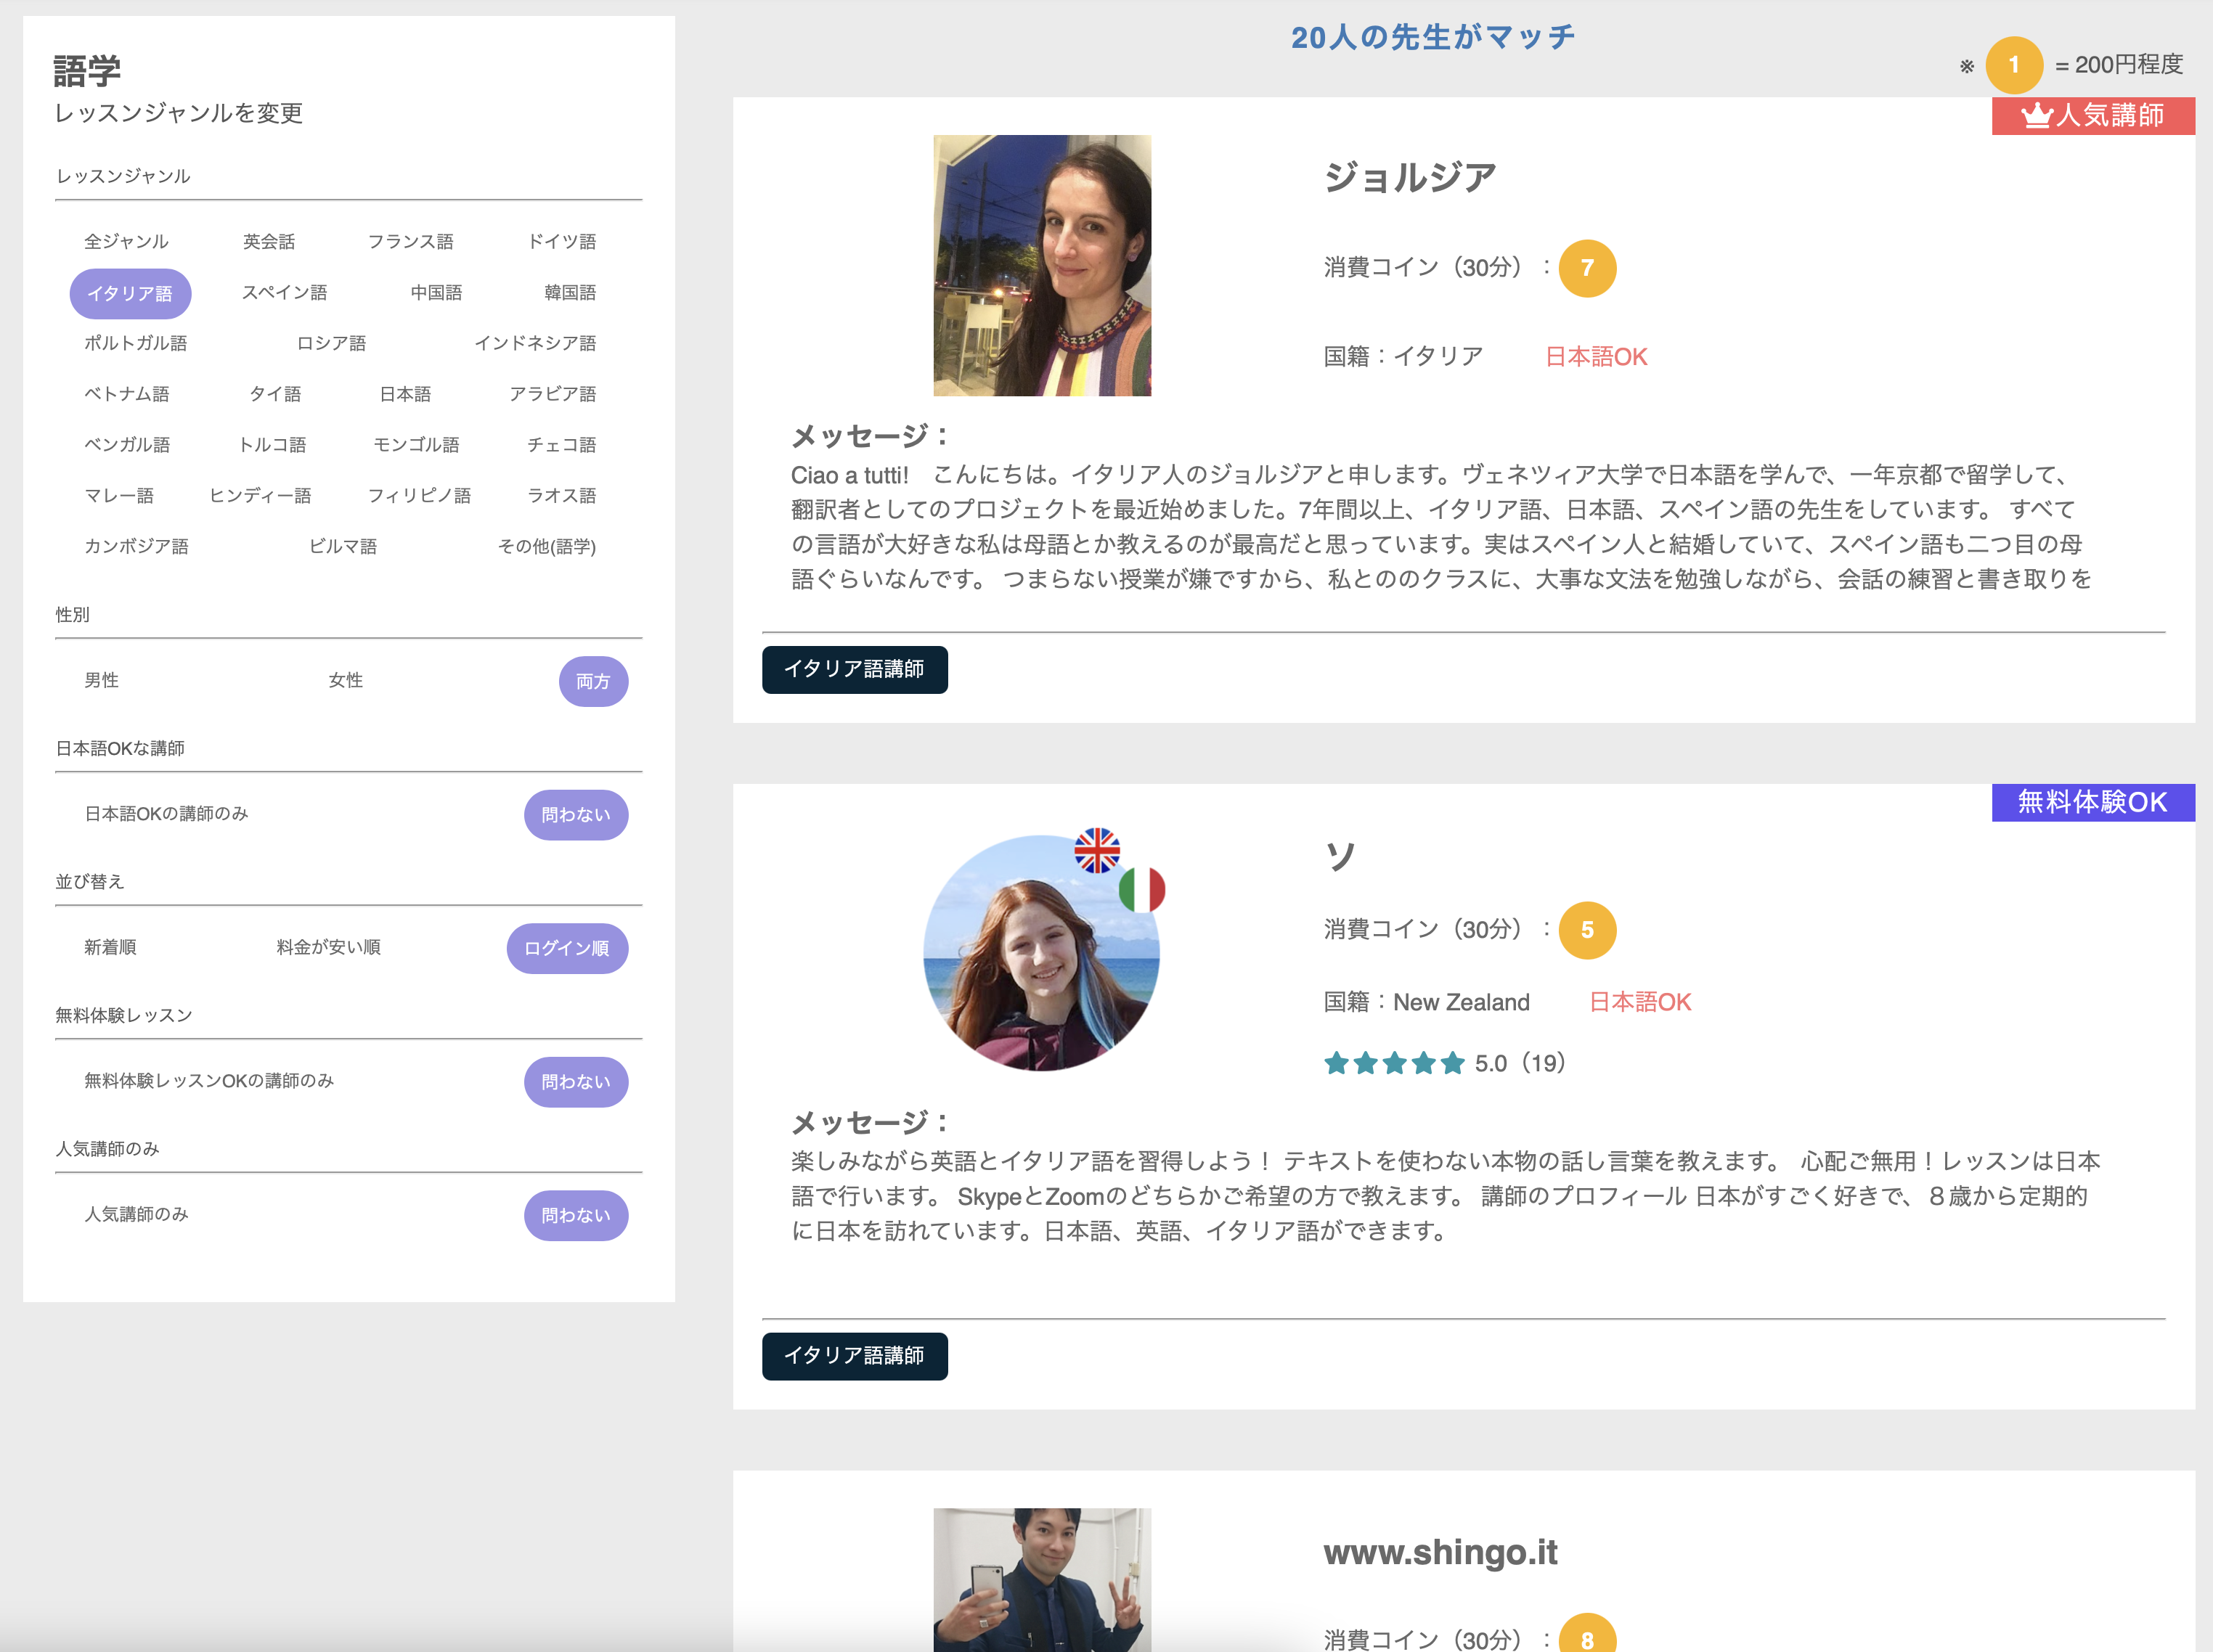Click the yellow coin 1 legend icon
The height and width of the screenshot is (1652, 2213).
point(2013,65)
